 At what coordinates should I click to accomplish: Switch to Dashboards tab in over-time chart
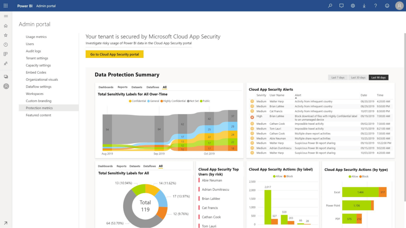tap(106, 87)
